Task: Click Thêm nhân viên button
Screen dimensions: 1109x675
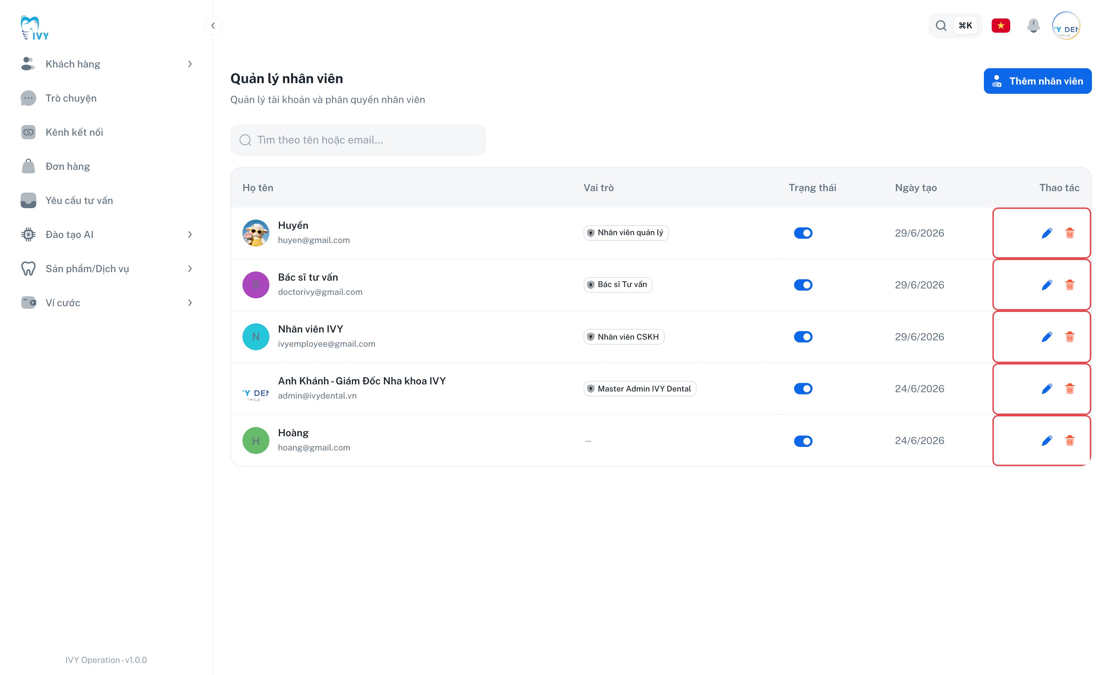Action: click(1038, 81)
